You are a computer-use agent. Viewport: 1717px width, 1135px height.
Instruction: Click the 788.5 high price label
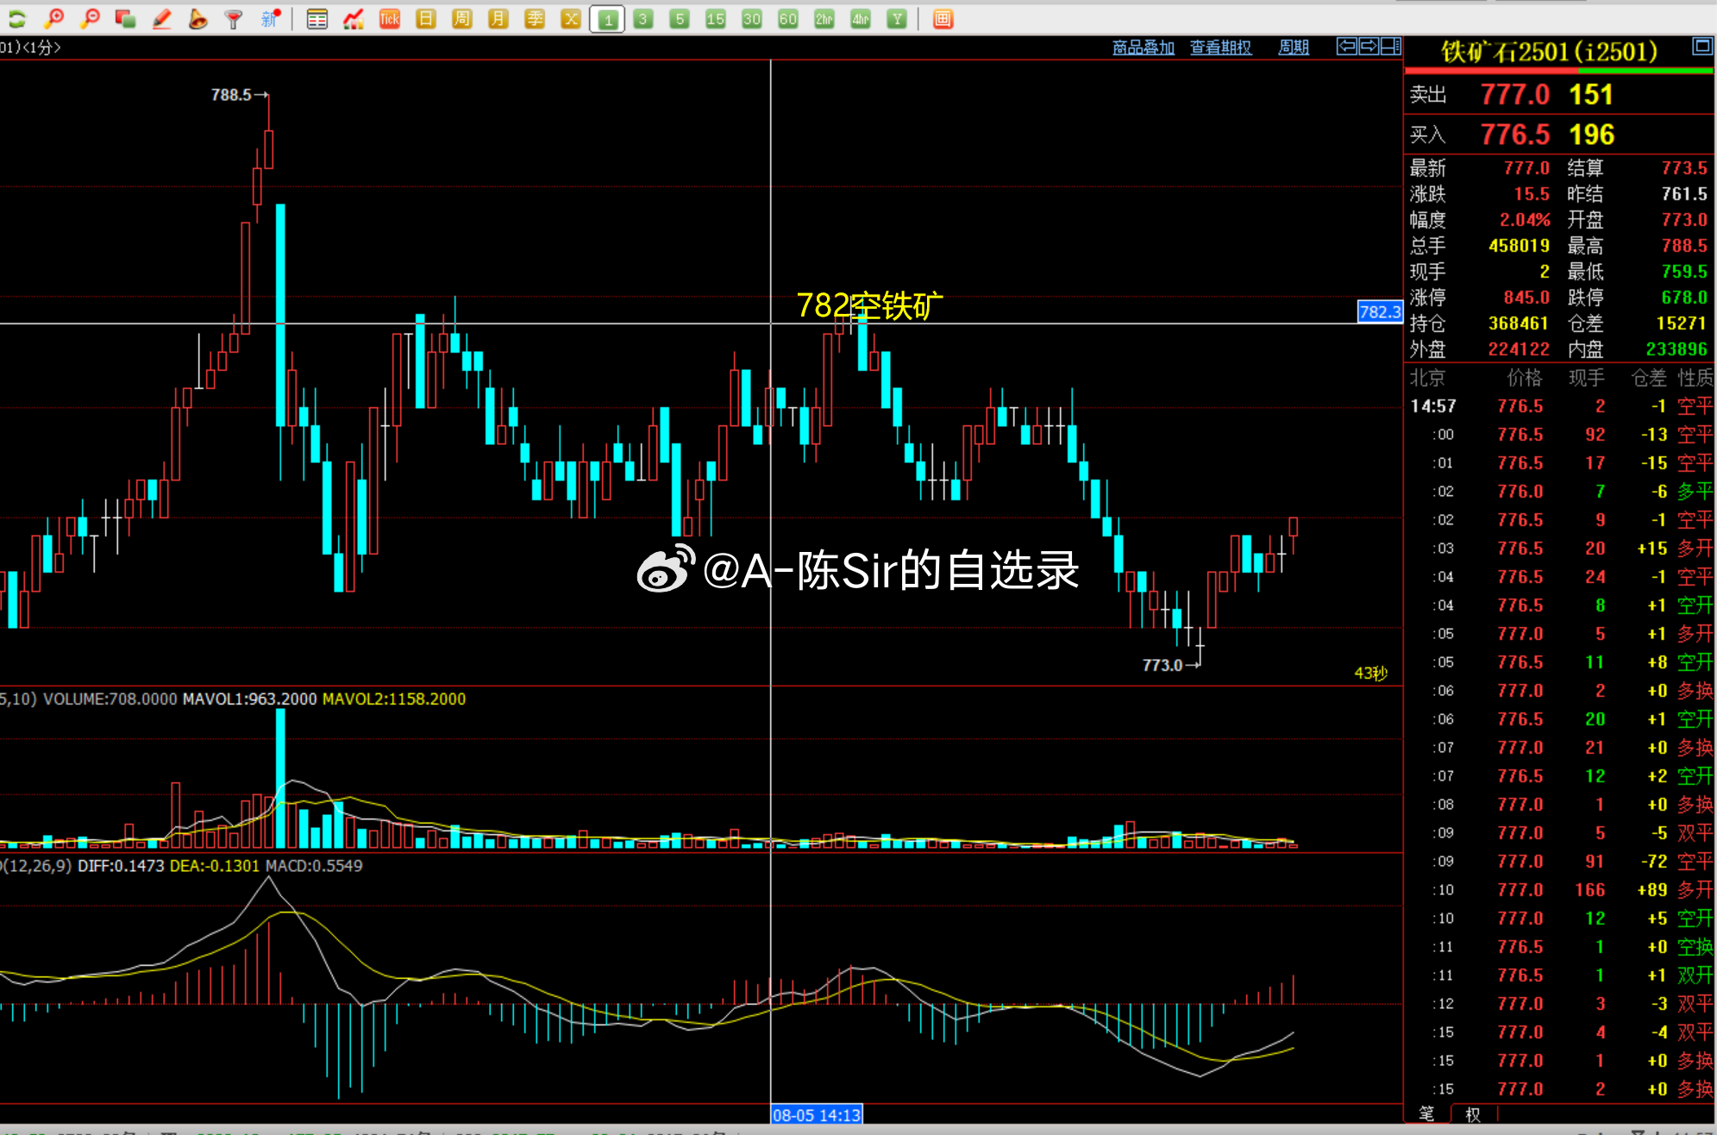[x=231, y=95]
